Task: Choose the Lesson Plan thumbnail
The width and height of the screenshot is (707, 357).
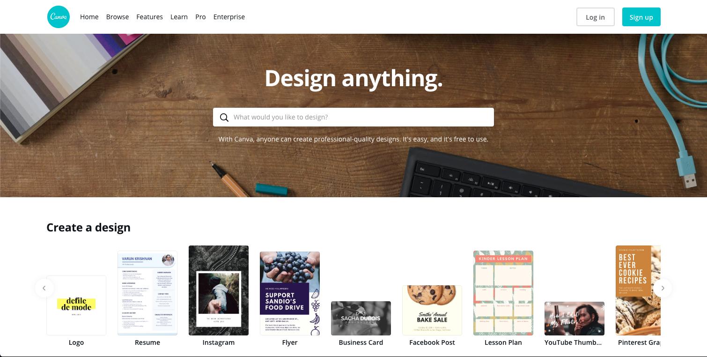Action: click(503, 293)
